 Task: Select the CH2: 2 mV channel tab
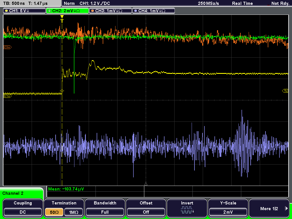pos(67,11)
